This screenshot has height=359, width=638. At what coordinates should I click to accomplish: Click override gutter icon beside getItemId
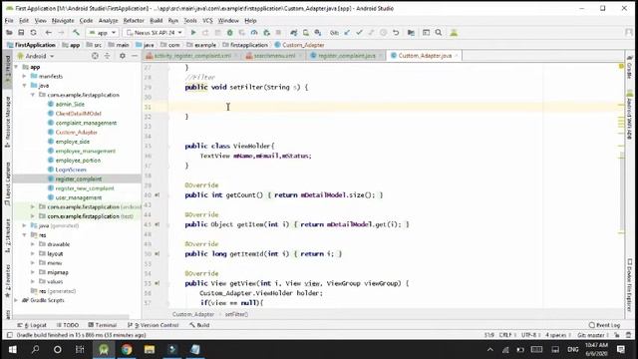pos(158,253)
